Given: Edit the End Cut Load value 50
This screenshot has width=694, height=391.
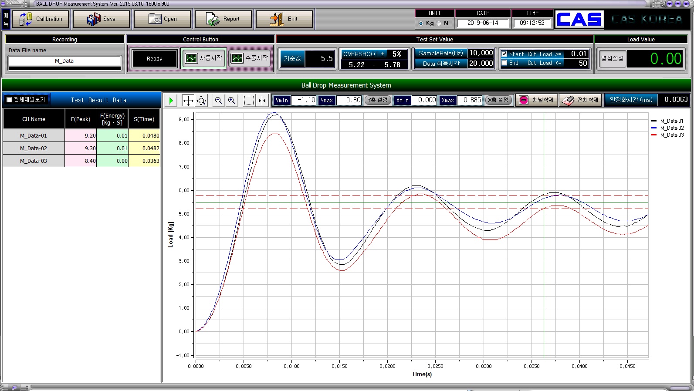Looking at the screenshot, I should tap(577, 64).
